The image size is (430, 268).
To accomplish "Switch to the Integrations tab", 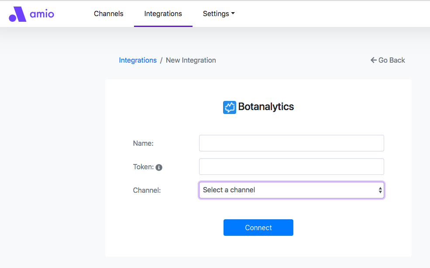I will click(163, 14).
